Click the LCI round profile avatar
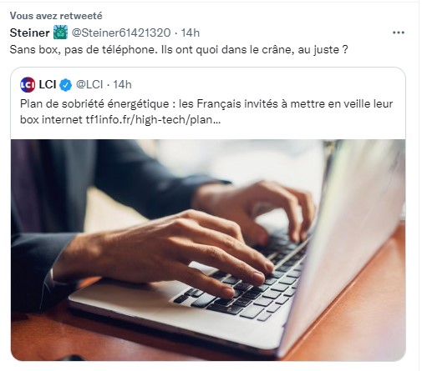Screen dimensions: 422x371 pyautogui.click(x=28, y=84)
